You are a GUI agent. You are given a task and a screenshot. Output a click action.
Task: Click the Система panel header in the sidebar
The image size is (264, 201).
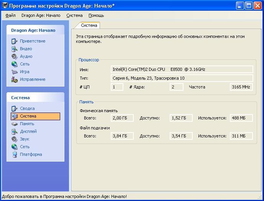(x=35, y=98)
